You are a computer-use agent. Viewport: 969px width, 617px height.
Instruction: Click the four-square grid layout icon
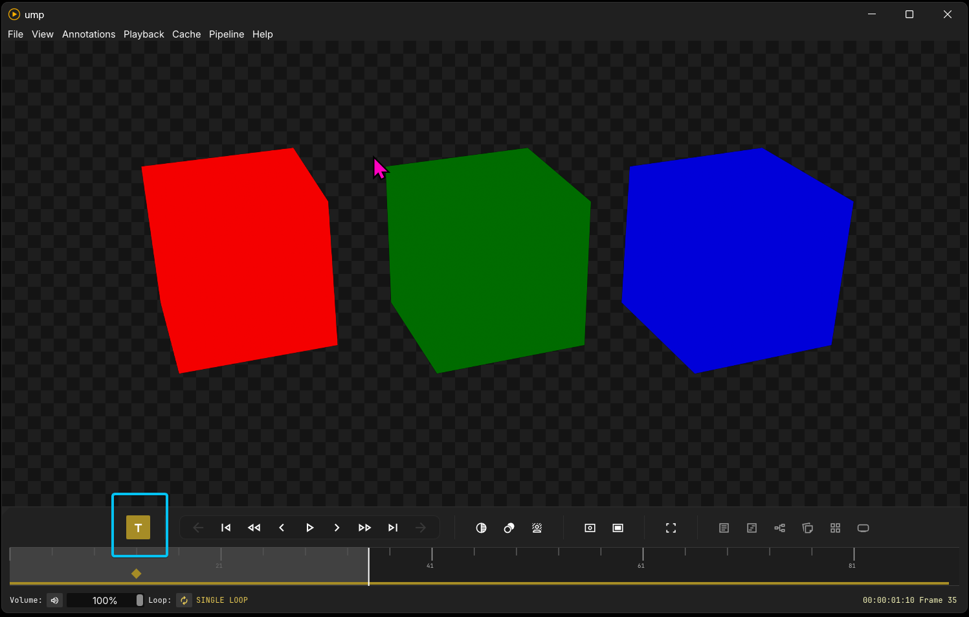pyautogui.click(x=835, y=528)
